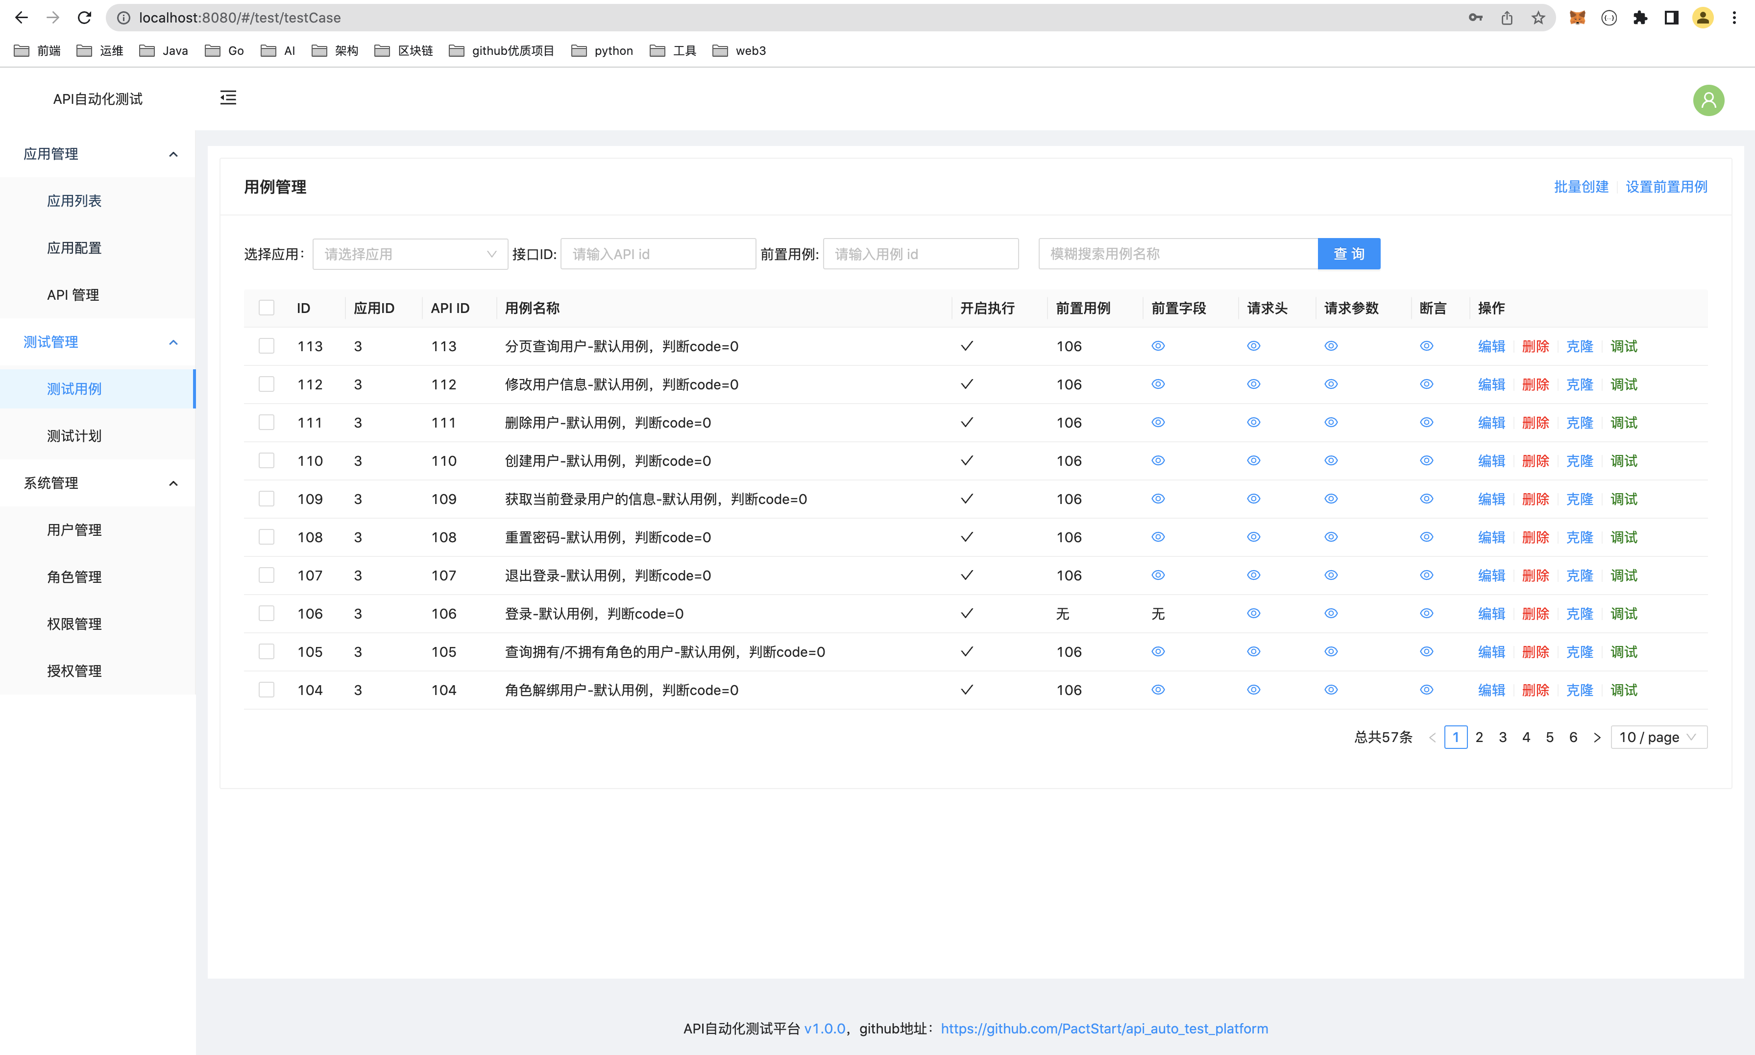Click the 模糊搜索用例名称 search field
This screenshot has height=1055, width=1755.
coord(1177,254)
